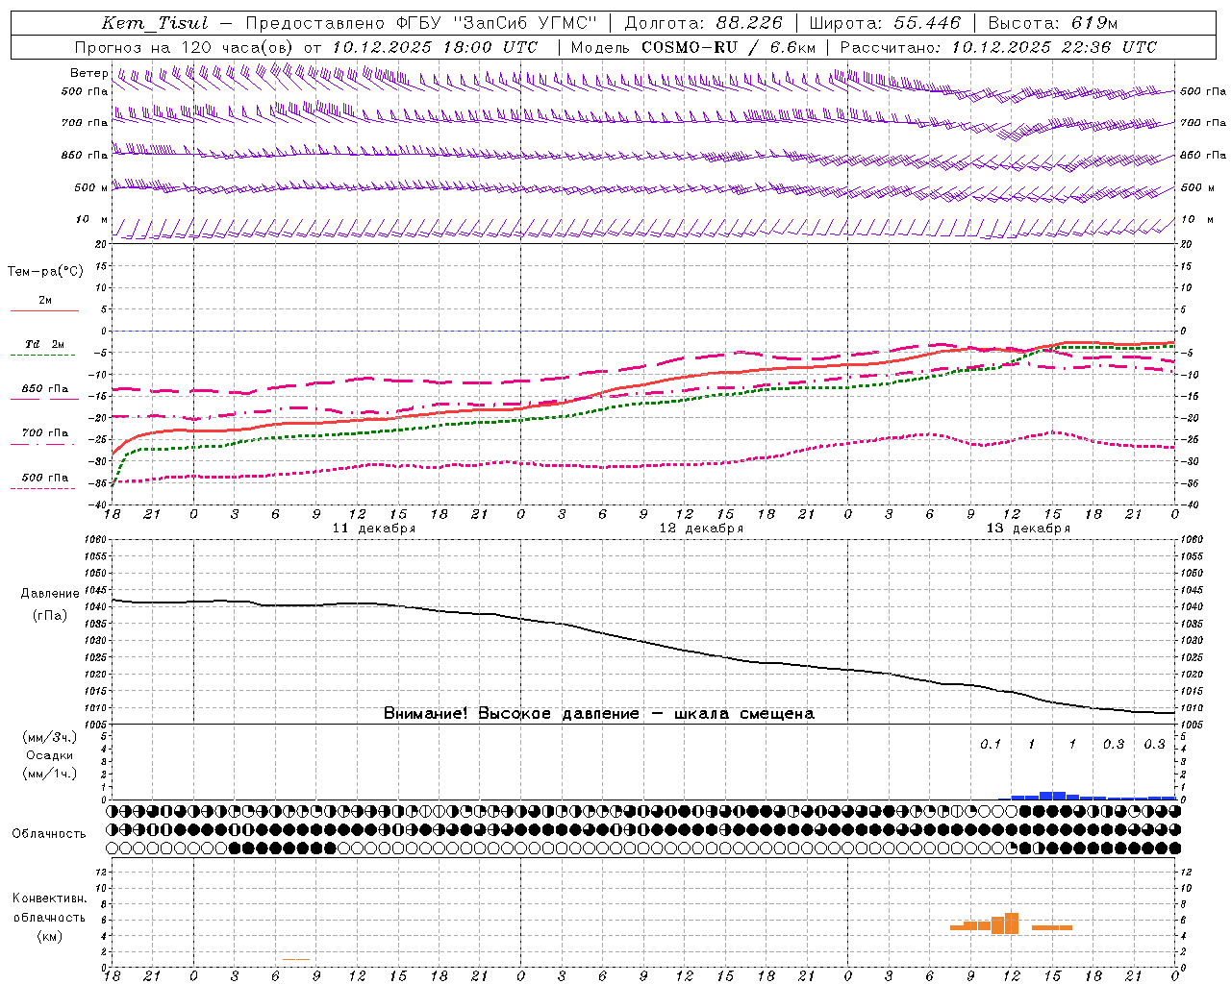
Task: Click the Рассчитано: 10.12.2025 22:36 UTC timestamp
Action: pyautogui.click(x=998, y=47)
